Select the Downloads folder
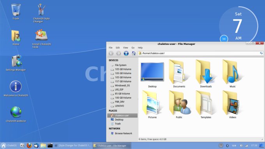The height and width of the screenshot is (149, 265). tap(206, 74)
